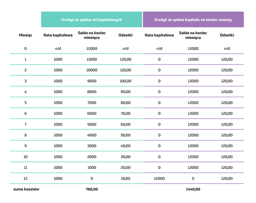Image resolution: width=256 pixels, height=203 pixels.
Task: Click the 11000 balance cell in month 1
Action: pyautogui.click(x=91, y=60)
